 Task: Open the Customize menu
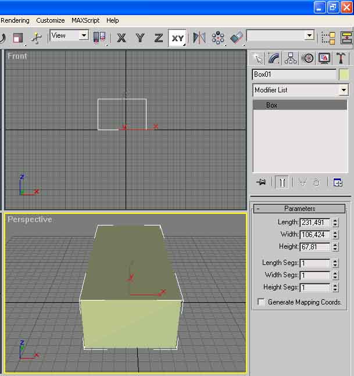[51, 20]
